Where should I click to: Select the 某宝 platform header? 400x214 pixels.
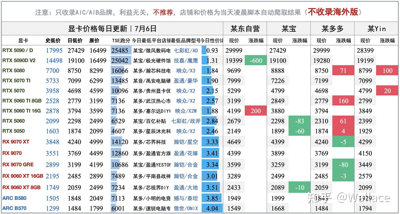289,29
